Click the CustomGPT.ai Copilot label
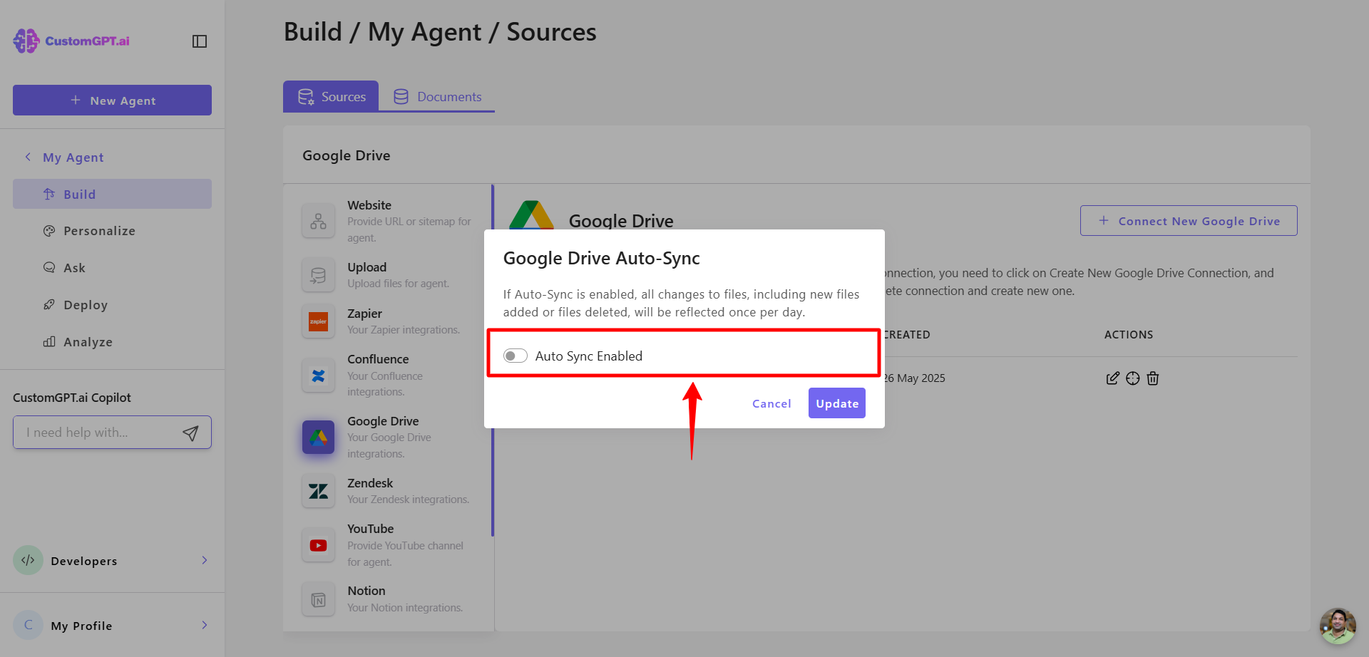This screenshot has height=657, width=1369. pyautogui.click(x=72, y=398)
